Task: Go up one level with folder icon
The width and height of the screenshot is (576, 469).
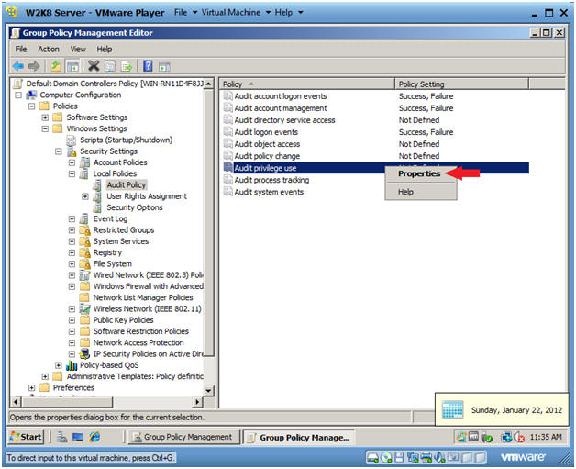Action: point(56,66)
